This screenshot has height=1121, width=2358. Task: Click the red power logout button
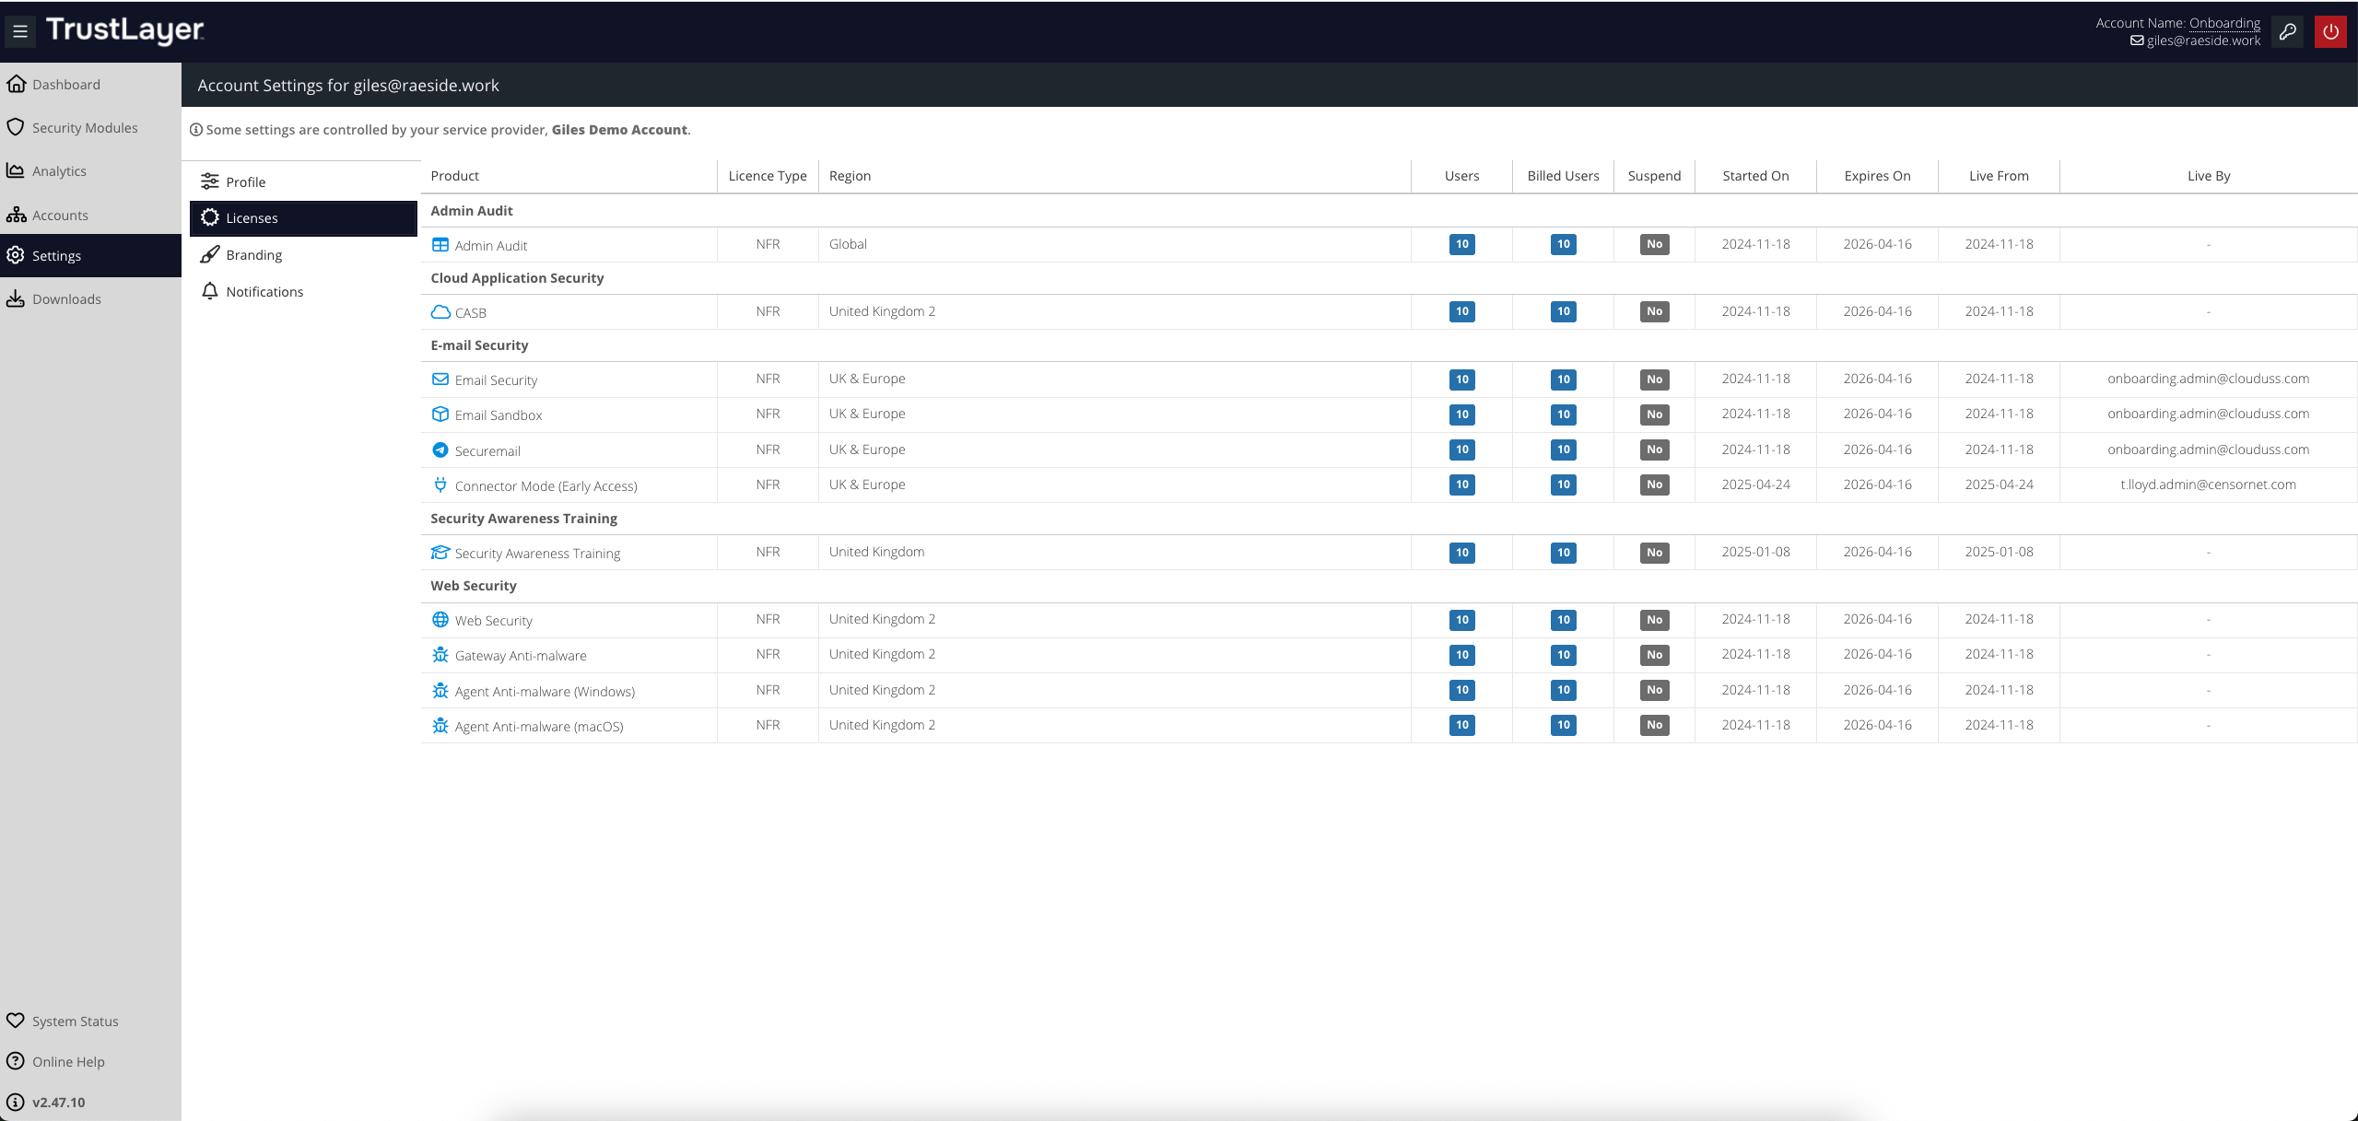pos(2330,31)
